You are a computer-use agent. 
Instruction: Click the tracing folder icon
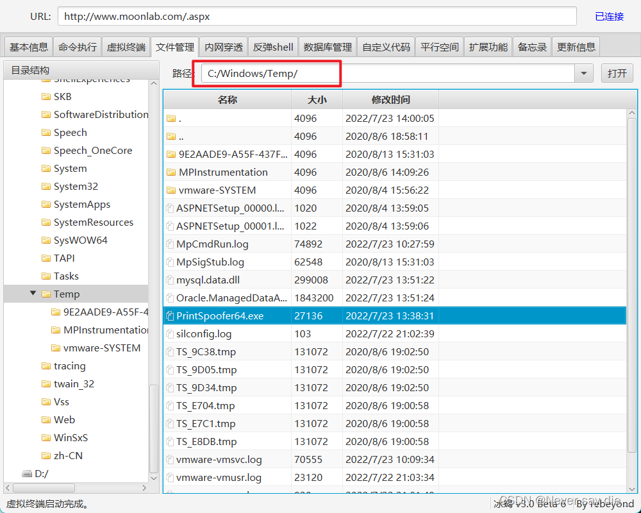(46, 366)
